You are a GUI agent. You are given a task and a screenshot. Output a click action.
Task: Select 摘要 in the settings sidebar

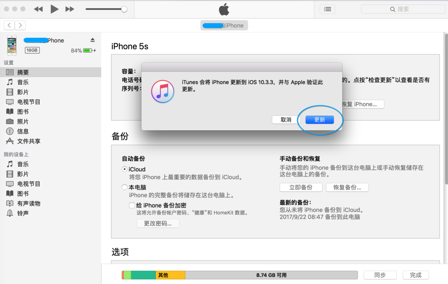[51, 72]
